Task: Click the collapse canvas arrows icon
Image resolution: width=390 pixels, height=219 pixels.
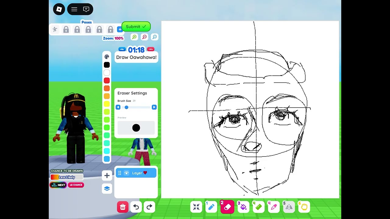Action: tap(196, 207)
